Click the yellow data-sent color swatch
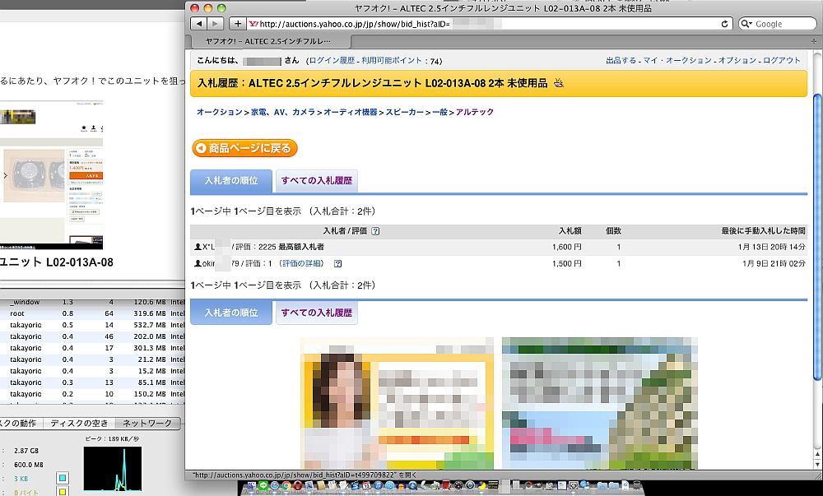The width and height of the screenshot is (823, 496). (63, 492)
